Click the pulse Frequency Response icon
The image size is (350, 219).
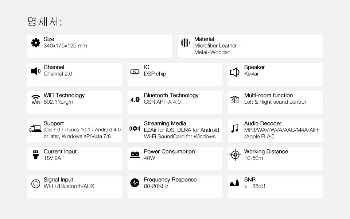click(135, 183)
